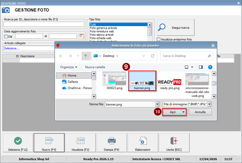Expand the Organizza dropdown menu
This screenshot has width=242, height=163.
pos(69,67)
